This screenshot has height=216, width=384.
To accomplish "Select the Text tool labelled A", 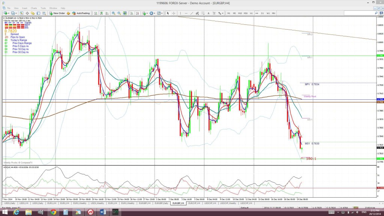I will point(208,13).
